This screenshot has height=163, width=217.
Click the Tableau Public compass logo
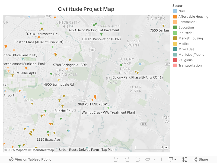pos(11,159)
